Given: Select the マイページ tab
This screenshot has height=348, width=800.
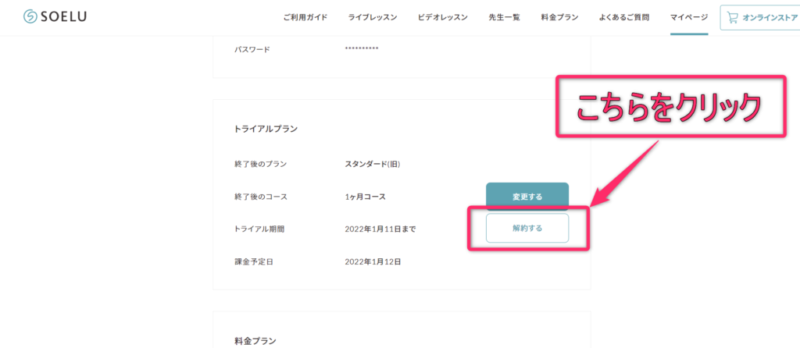Looking at the screenshot, I should point(689,17).
